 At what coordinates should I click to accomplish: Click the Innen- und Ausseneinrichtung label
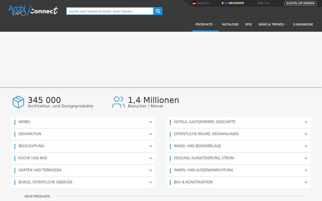(x=203, y=170)
